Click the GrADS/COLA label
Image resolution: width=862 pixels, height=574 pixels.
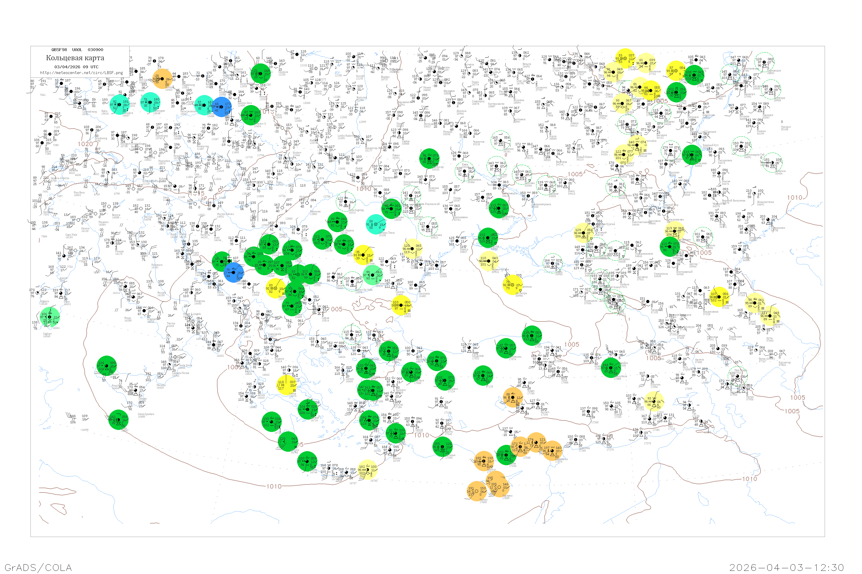coord(38,567)
